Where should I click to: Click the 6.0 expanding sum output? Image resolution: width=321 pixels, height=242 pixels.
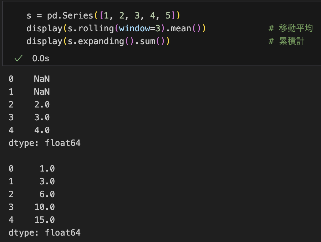(x=47, y=194)
